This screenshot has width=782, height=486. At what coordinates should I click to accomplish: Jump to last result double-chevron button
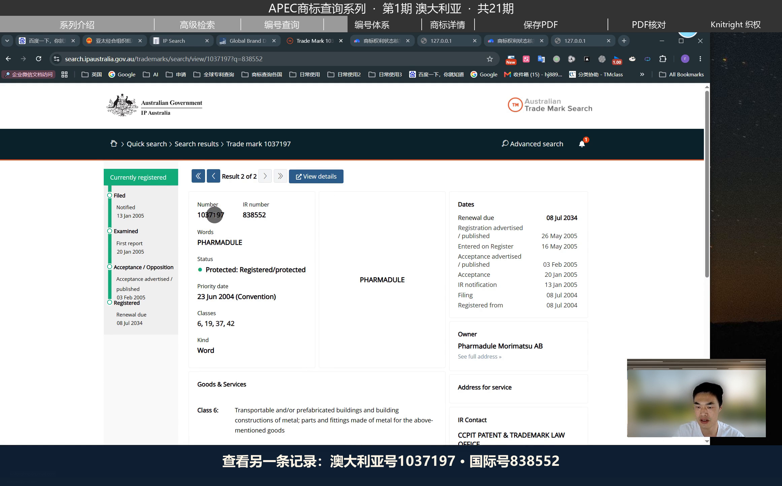[x=280, y=176]
